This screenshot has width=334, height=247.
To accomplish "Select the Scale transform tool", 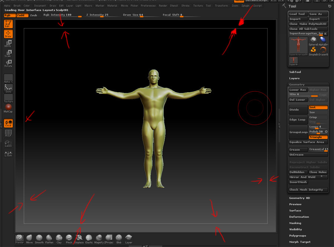I will click(8, 54).
